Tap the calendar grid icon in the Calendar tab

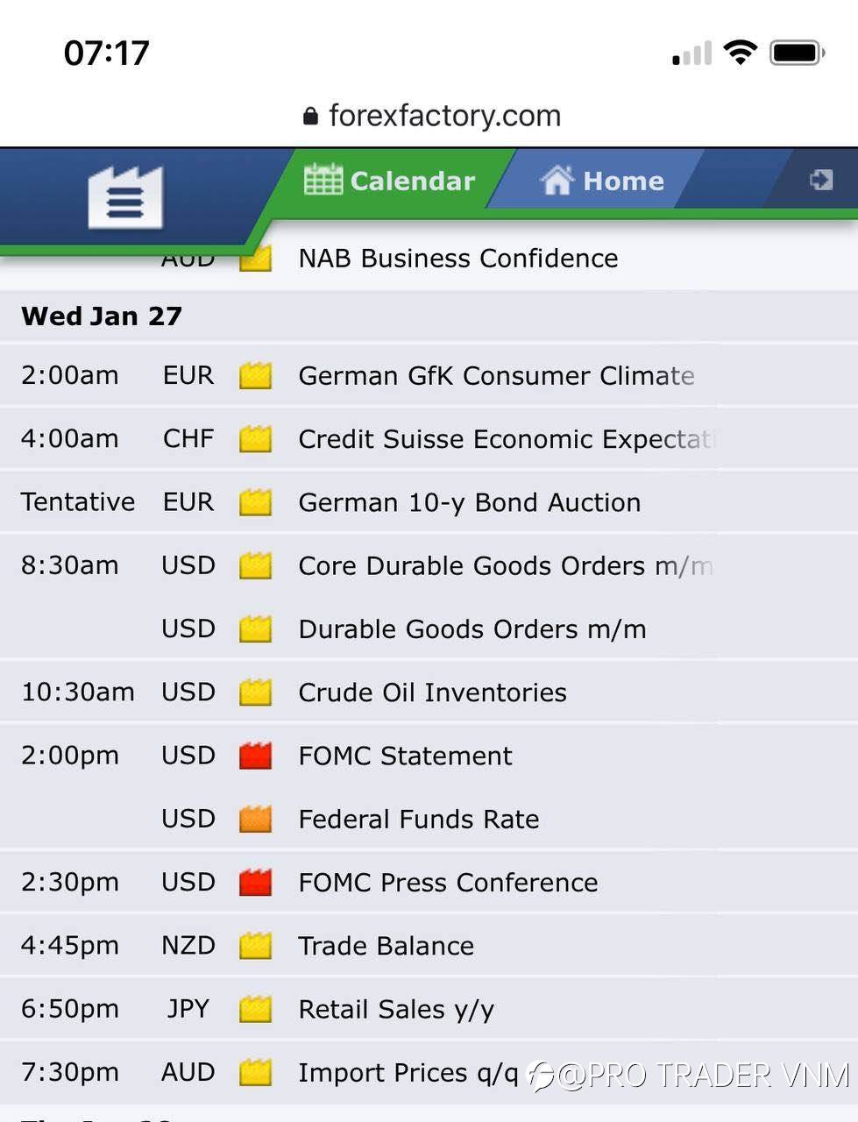point(323,180)
